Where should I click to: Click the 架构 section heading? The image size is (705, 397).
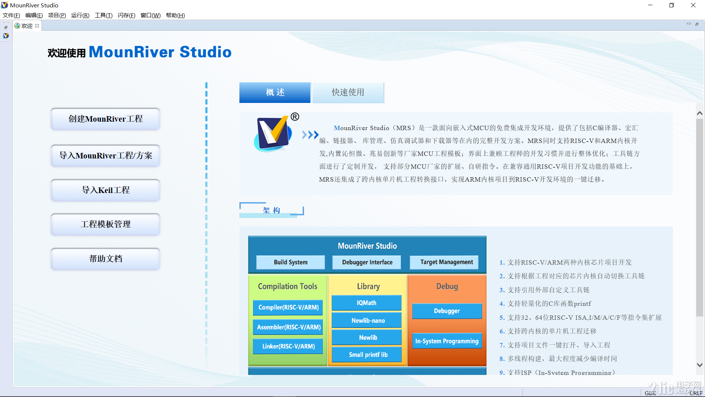click(x=271, y=210)
